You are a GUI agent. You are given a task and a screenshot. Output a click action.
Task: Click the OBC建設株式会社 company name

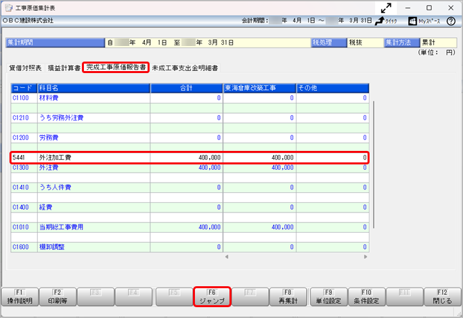pos(28,21)
